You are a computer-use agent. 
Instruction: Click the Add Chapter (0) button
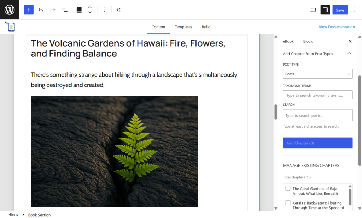click(317, 143)
